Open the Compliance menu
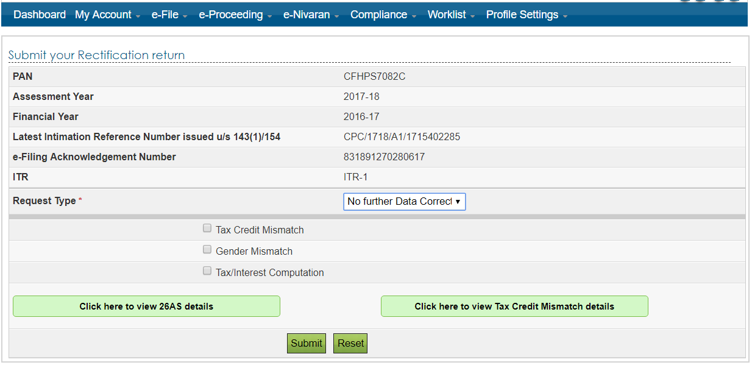This screenshot has height=365, width=752. click(378, 14)
